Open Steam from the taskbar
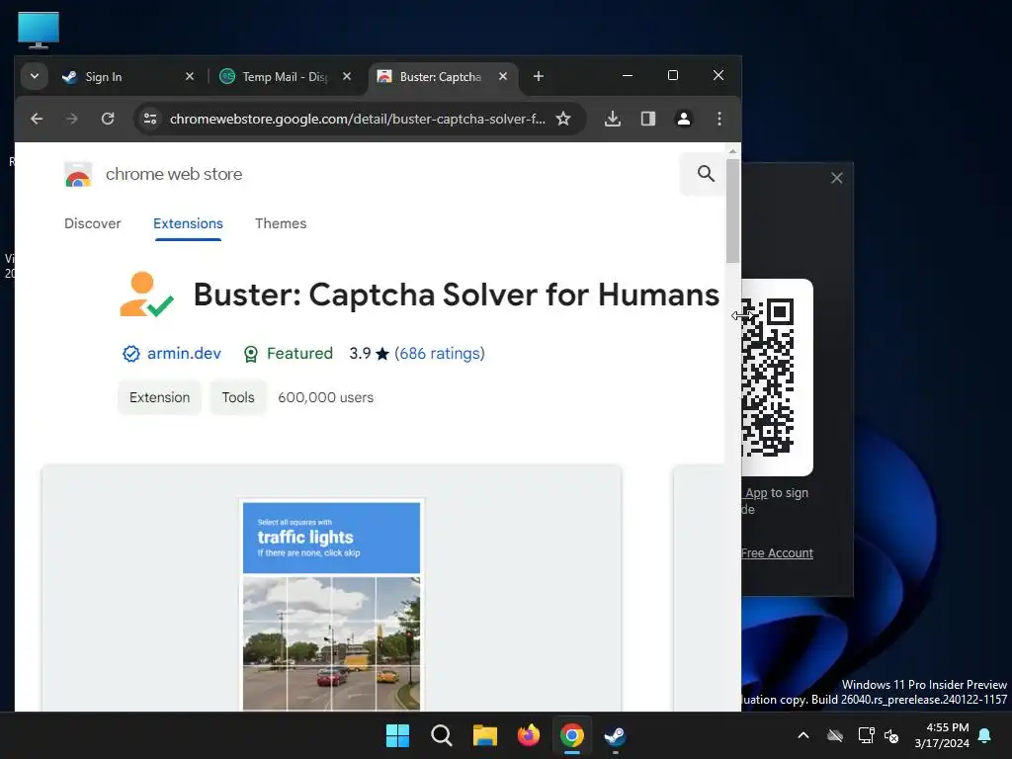 click(615, 735)
